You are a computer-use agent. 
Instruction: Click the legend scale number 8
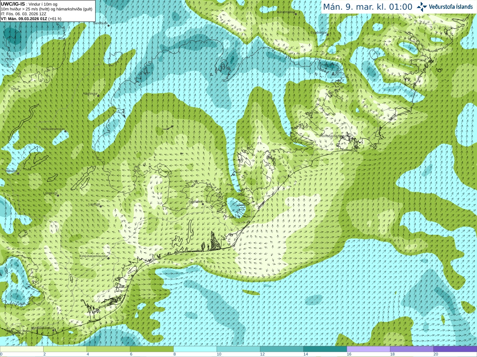tap(174, 354)
